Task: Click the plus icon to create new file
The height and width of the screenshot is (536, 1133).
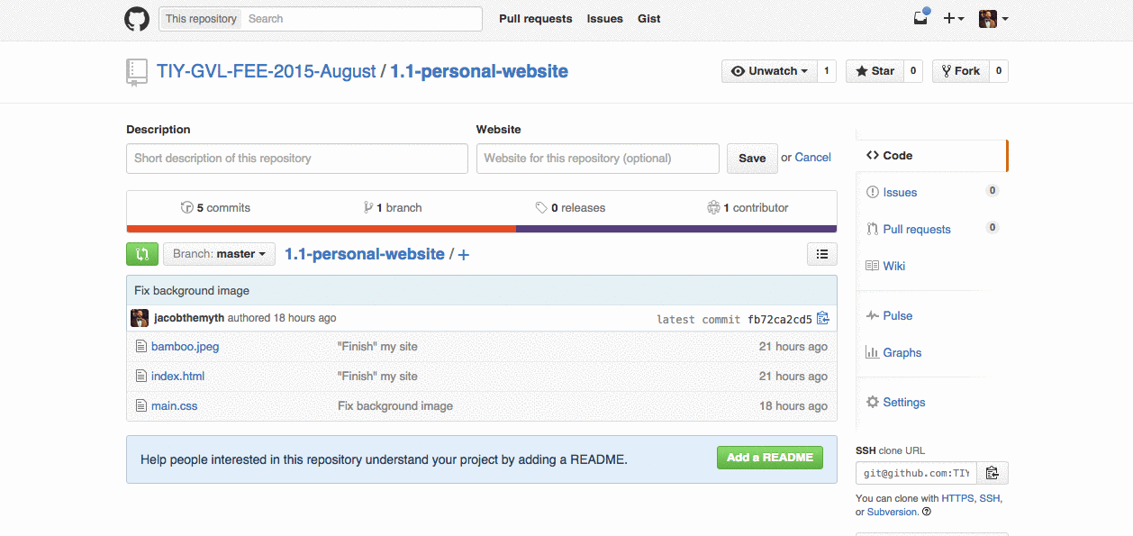Action: pyautogui.click(x=464, y=255)
